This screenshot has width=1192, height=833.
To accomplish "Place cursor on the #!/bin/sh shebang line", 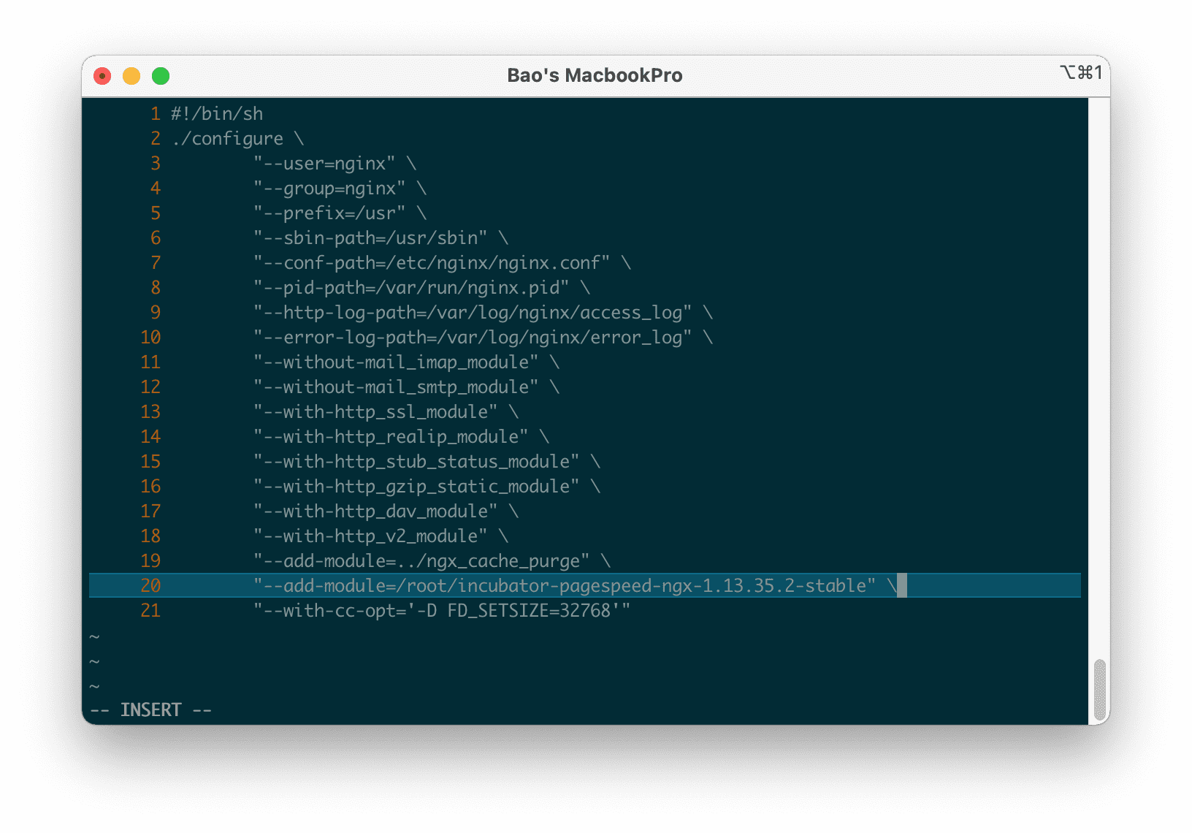I will click(217, 114).
